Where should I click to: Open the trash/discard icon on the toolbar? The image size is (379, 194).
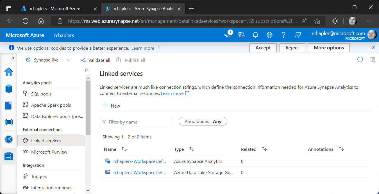coord(373,60)
